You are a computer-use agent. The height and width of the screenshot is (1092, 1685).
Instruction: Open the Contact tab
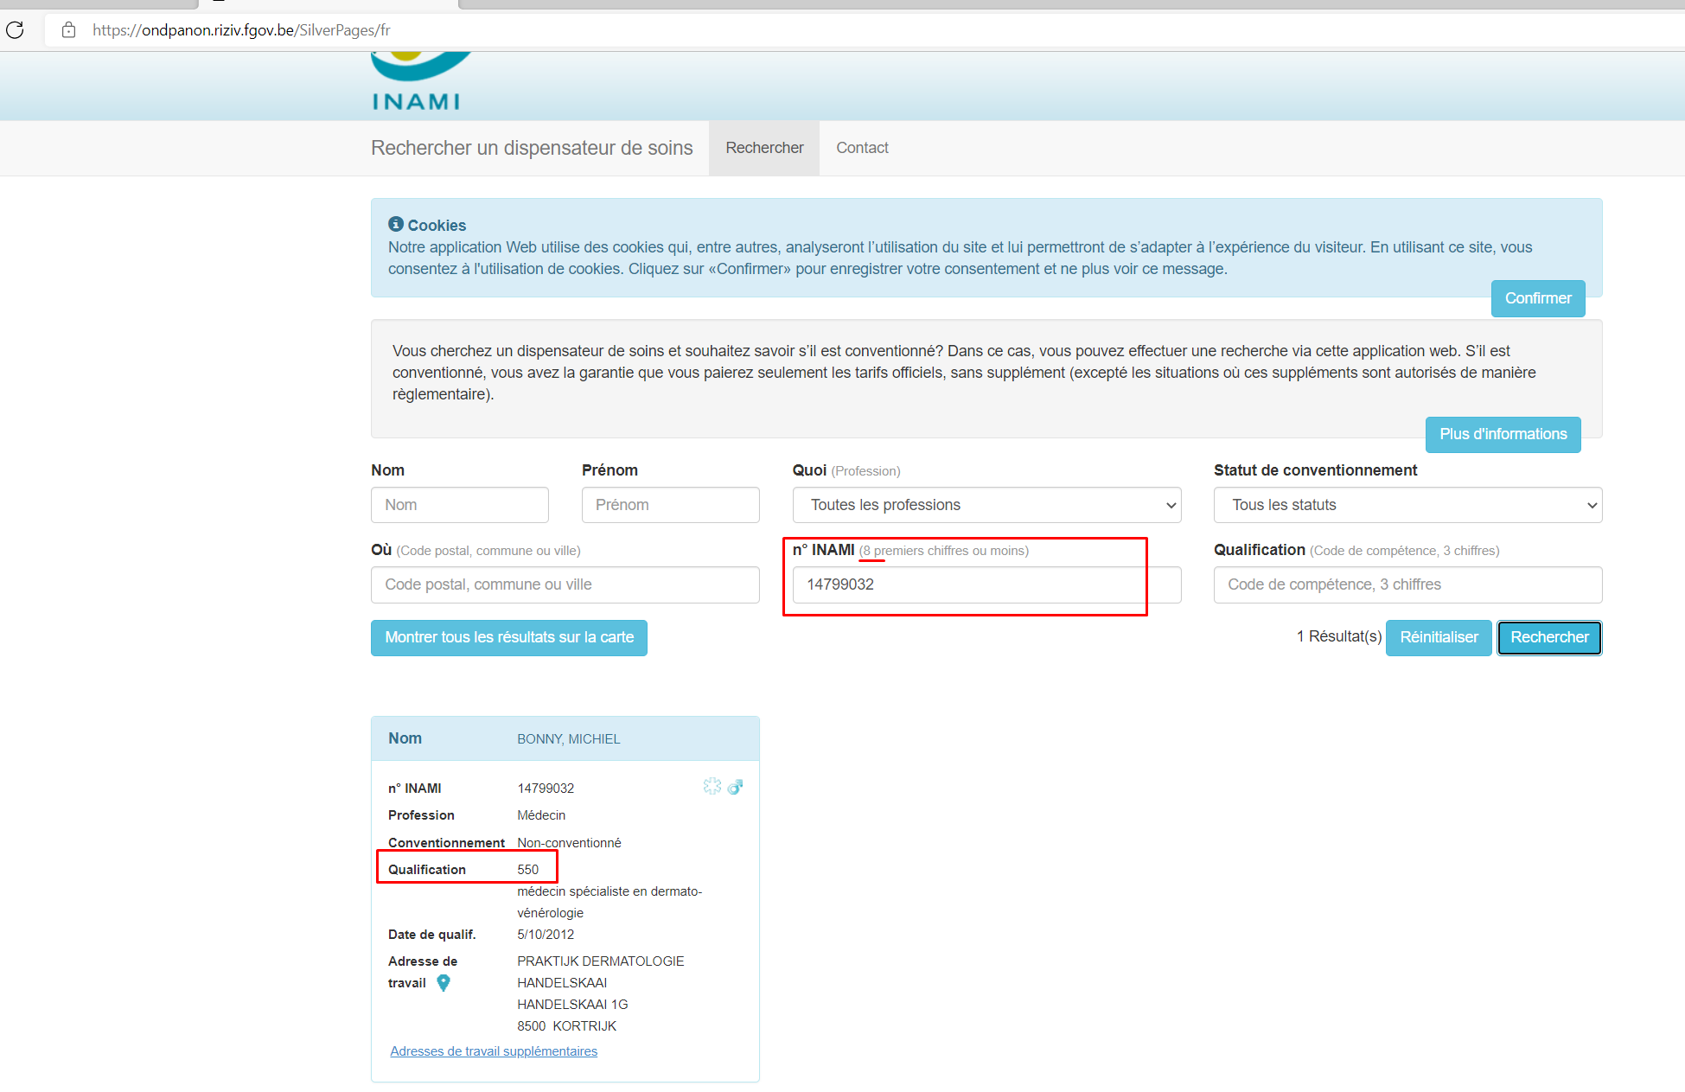click(x=862, y=148)
